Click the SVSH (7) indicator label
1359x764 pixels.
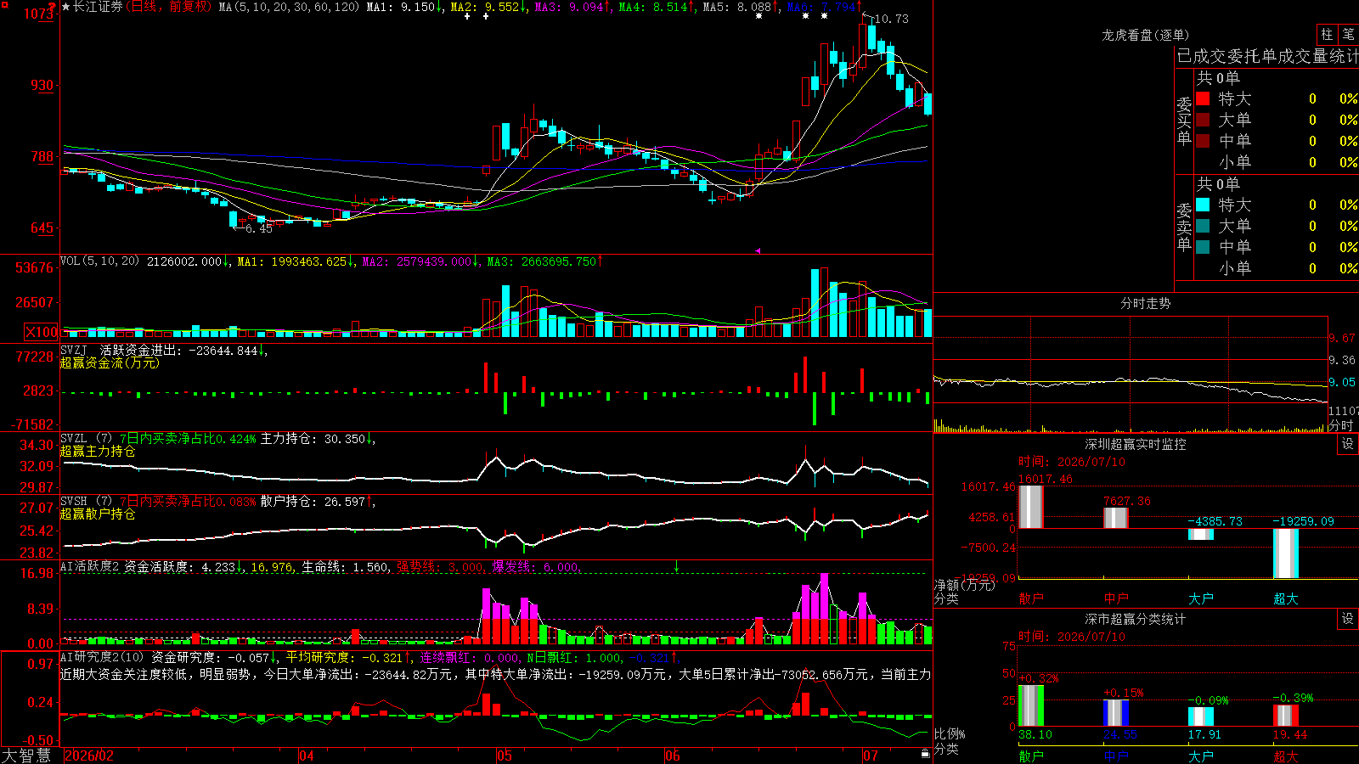[86, 502]
